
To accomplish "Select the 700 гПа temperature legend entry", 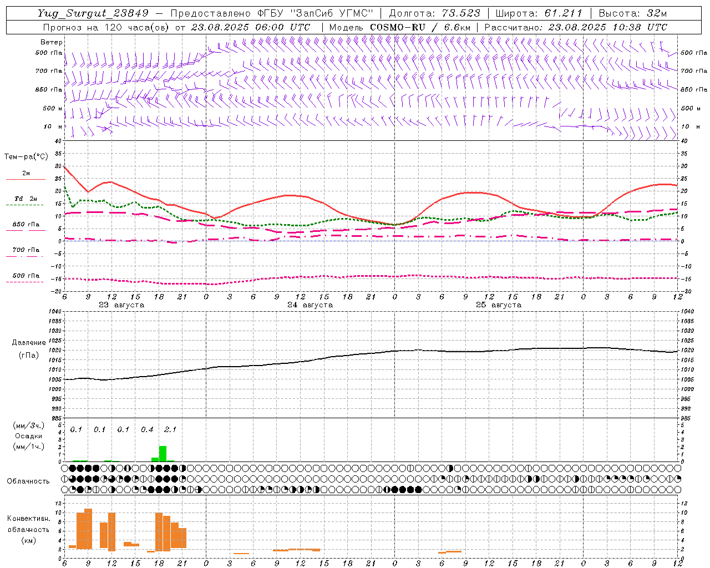I will coord(26,250).
